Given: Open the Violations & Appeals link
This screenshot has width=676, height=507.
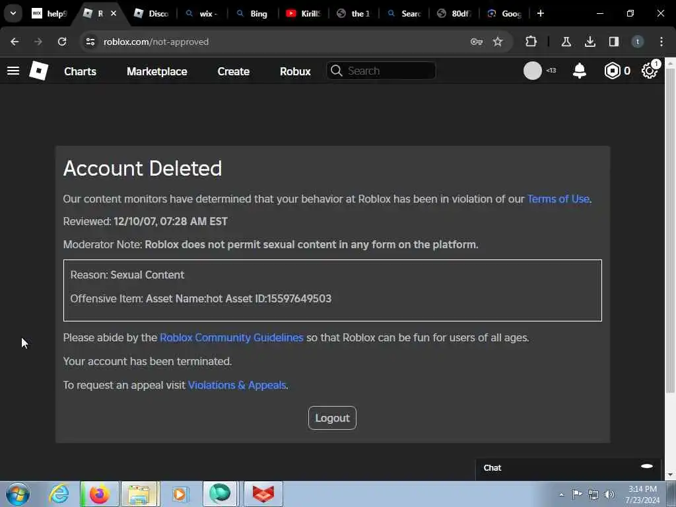Looking at the screenshot, I should point(237,385).
